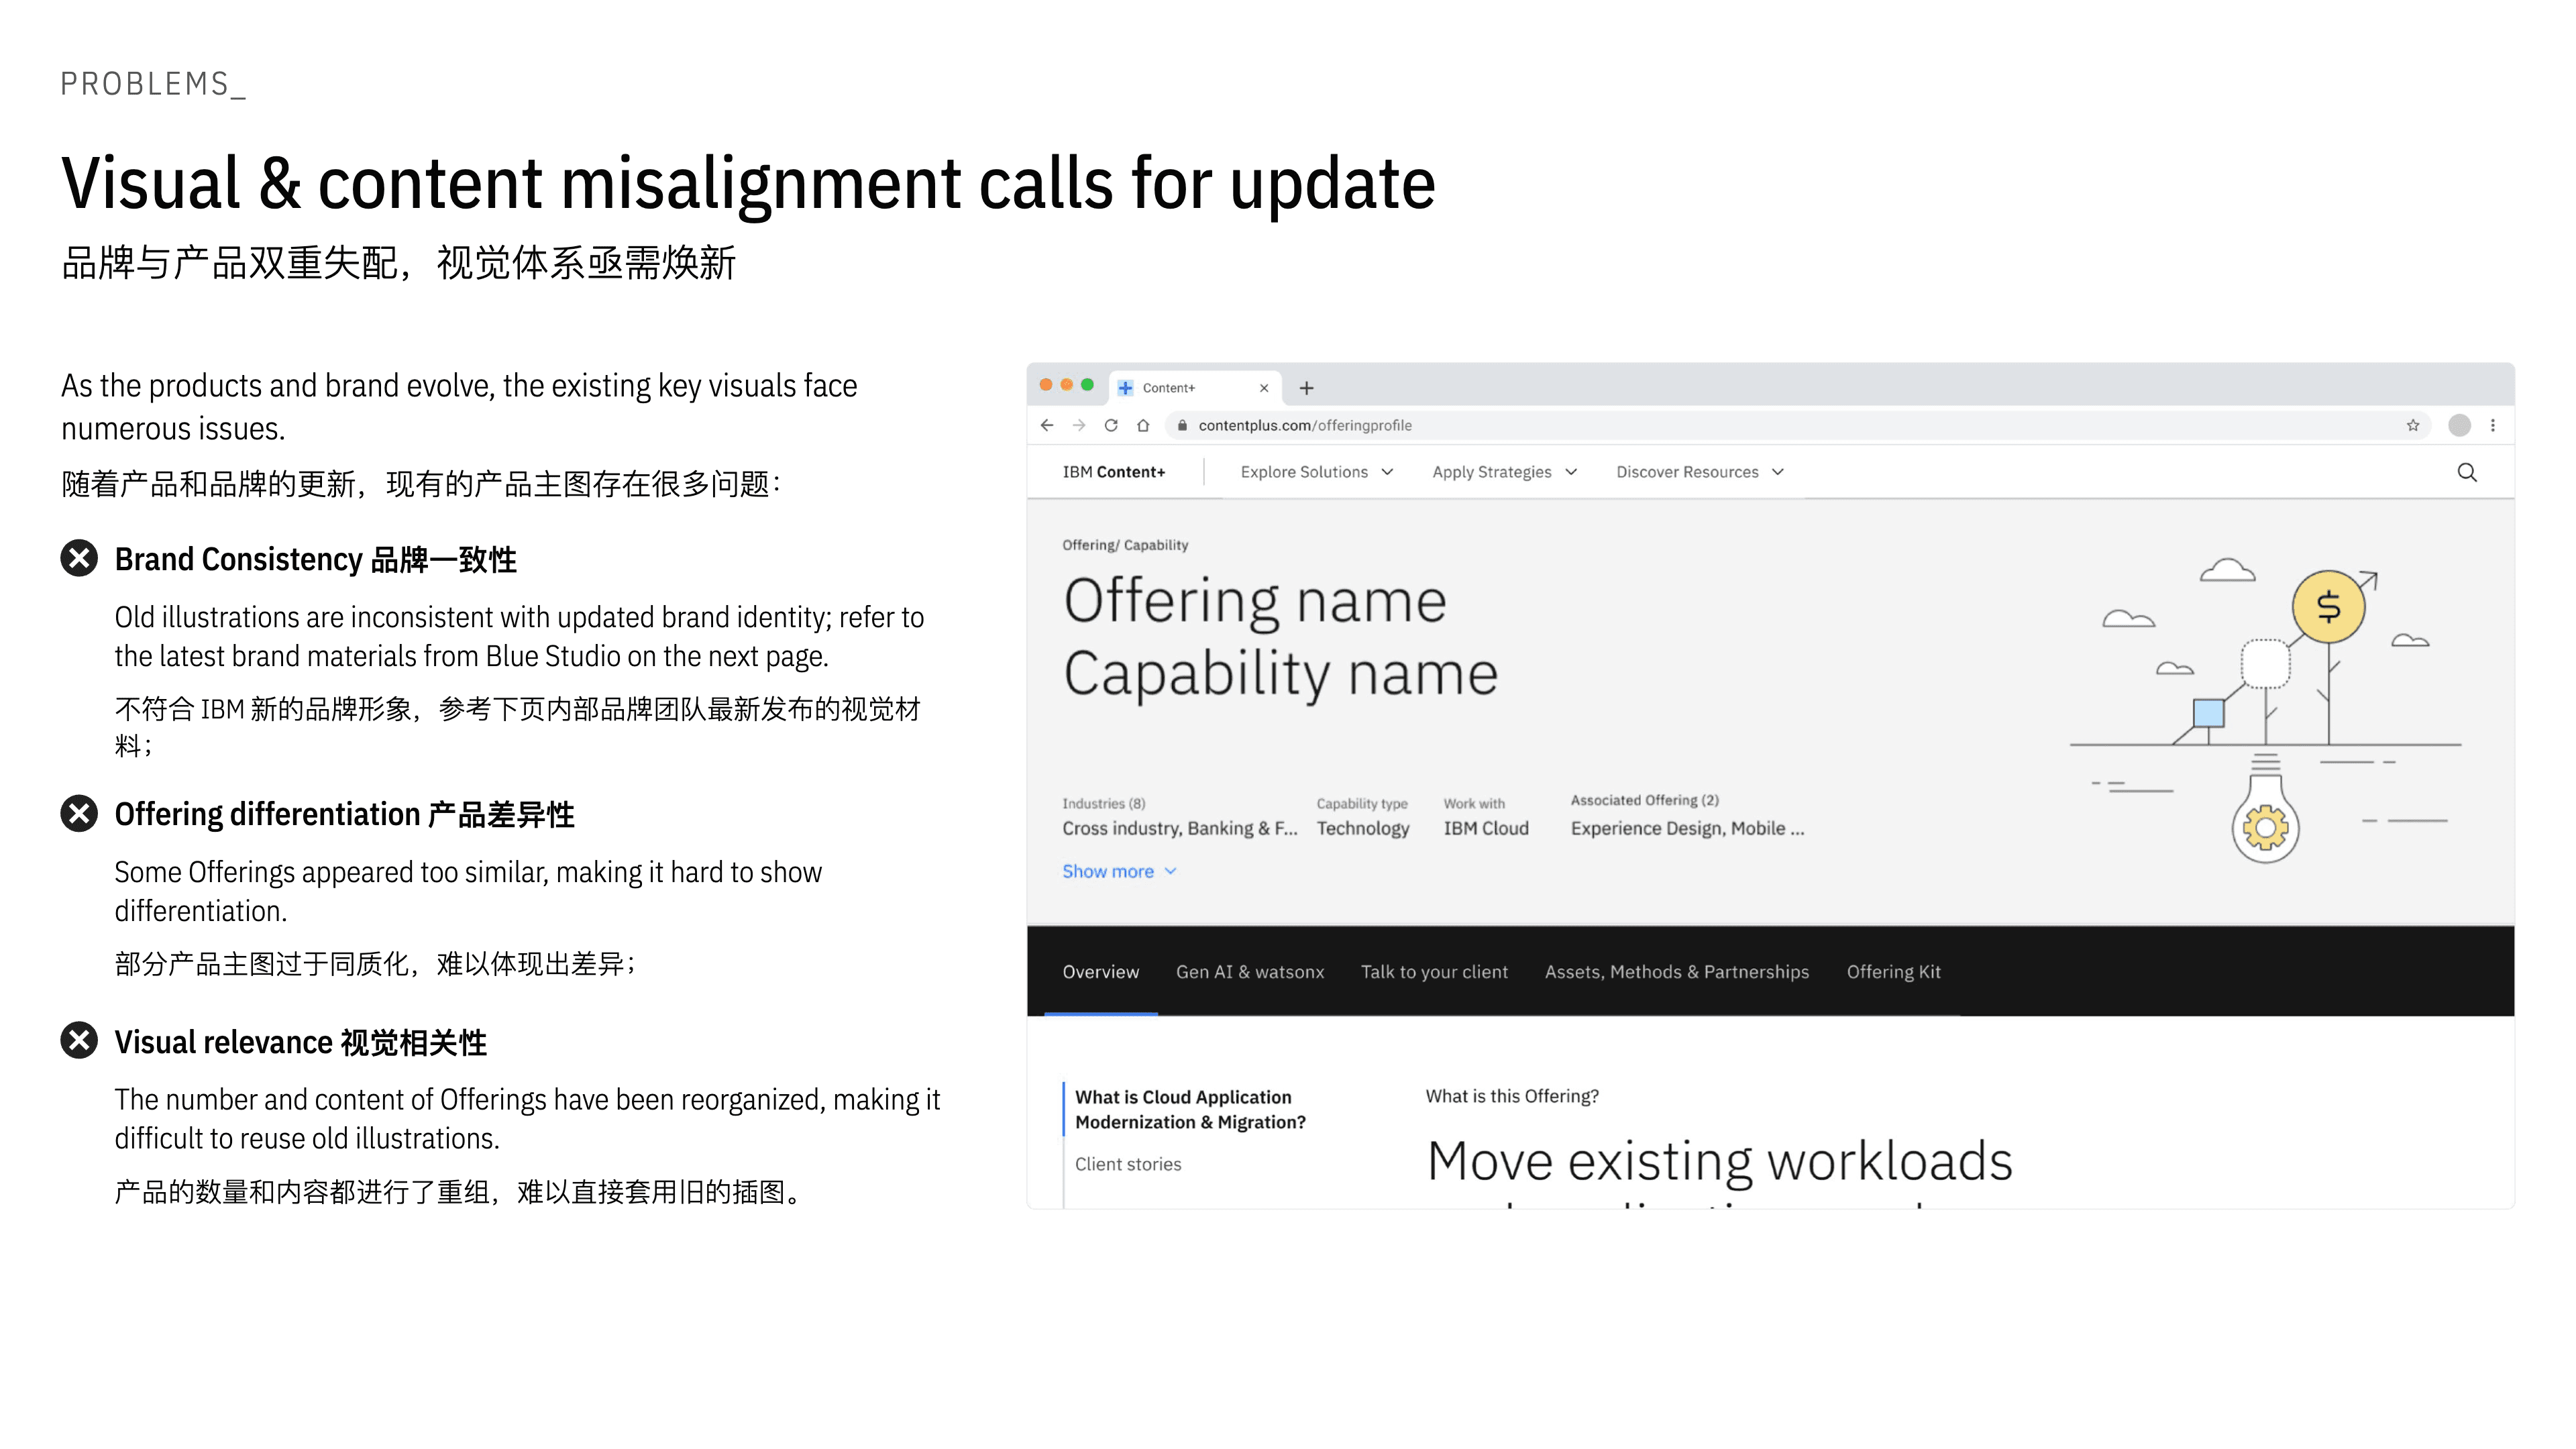This screenshot has height=1449, width=2576.
Task: Click the browser back arrow
Action: coord(1047,425)
